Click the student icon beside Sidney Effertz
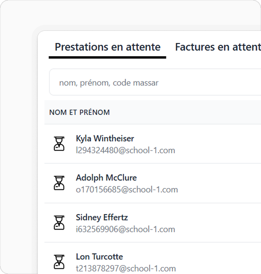The width and height of the screenshot is (261, 274). (x=59, y=223)
